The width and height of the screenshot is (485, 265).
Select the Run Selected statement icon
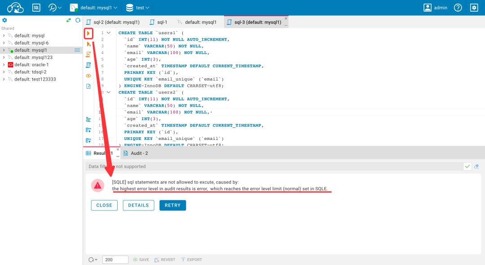coord(88,44)
